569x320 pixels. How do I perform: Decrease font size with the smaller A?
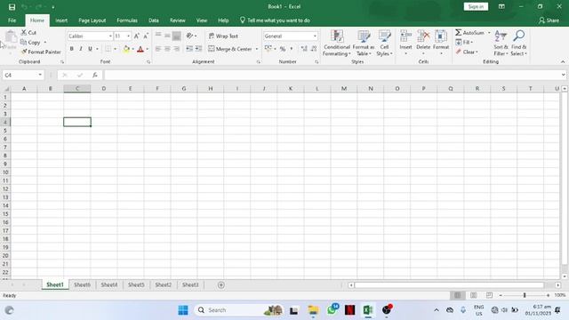click(146, 36)
